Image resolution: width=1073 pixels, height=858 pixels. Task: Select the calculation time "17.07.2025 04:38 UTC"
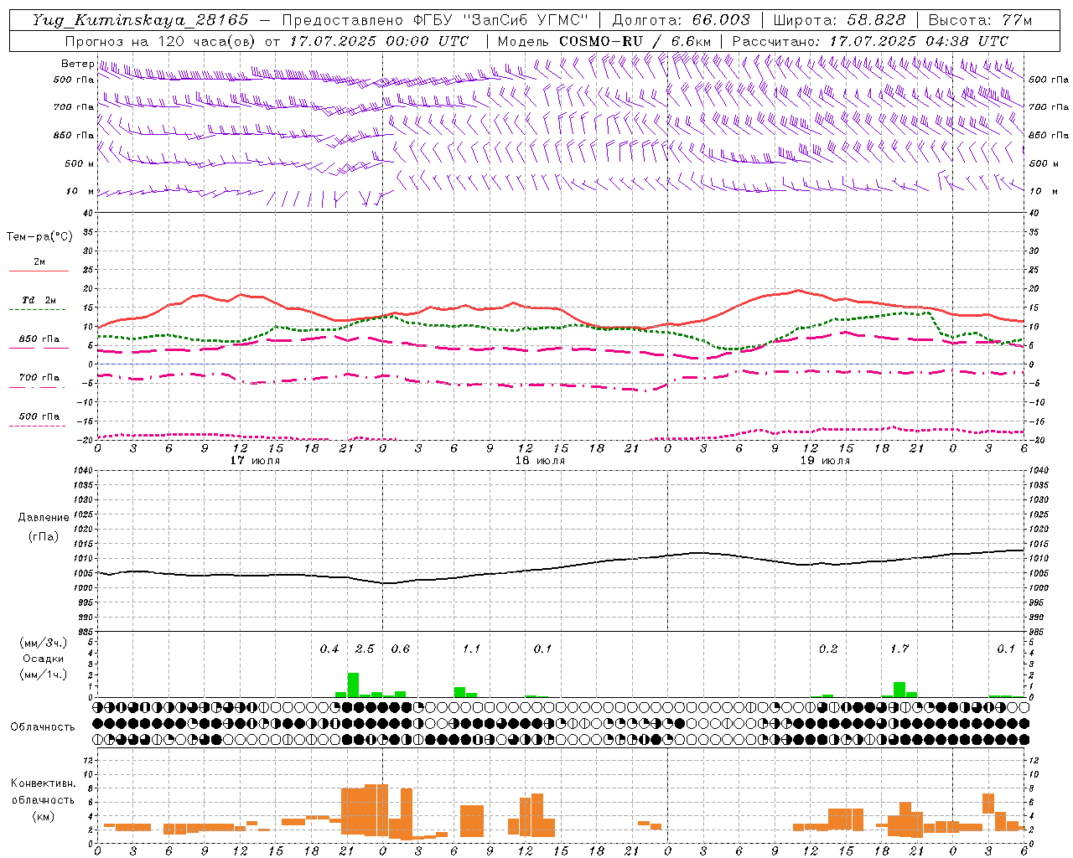919,41
